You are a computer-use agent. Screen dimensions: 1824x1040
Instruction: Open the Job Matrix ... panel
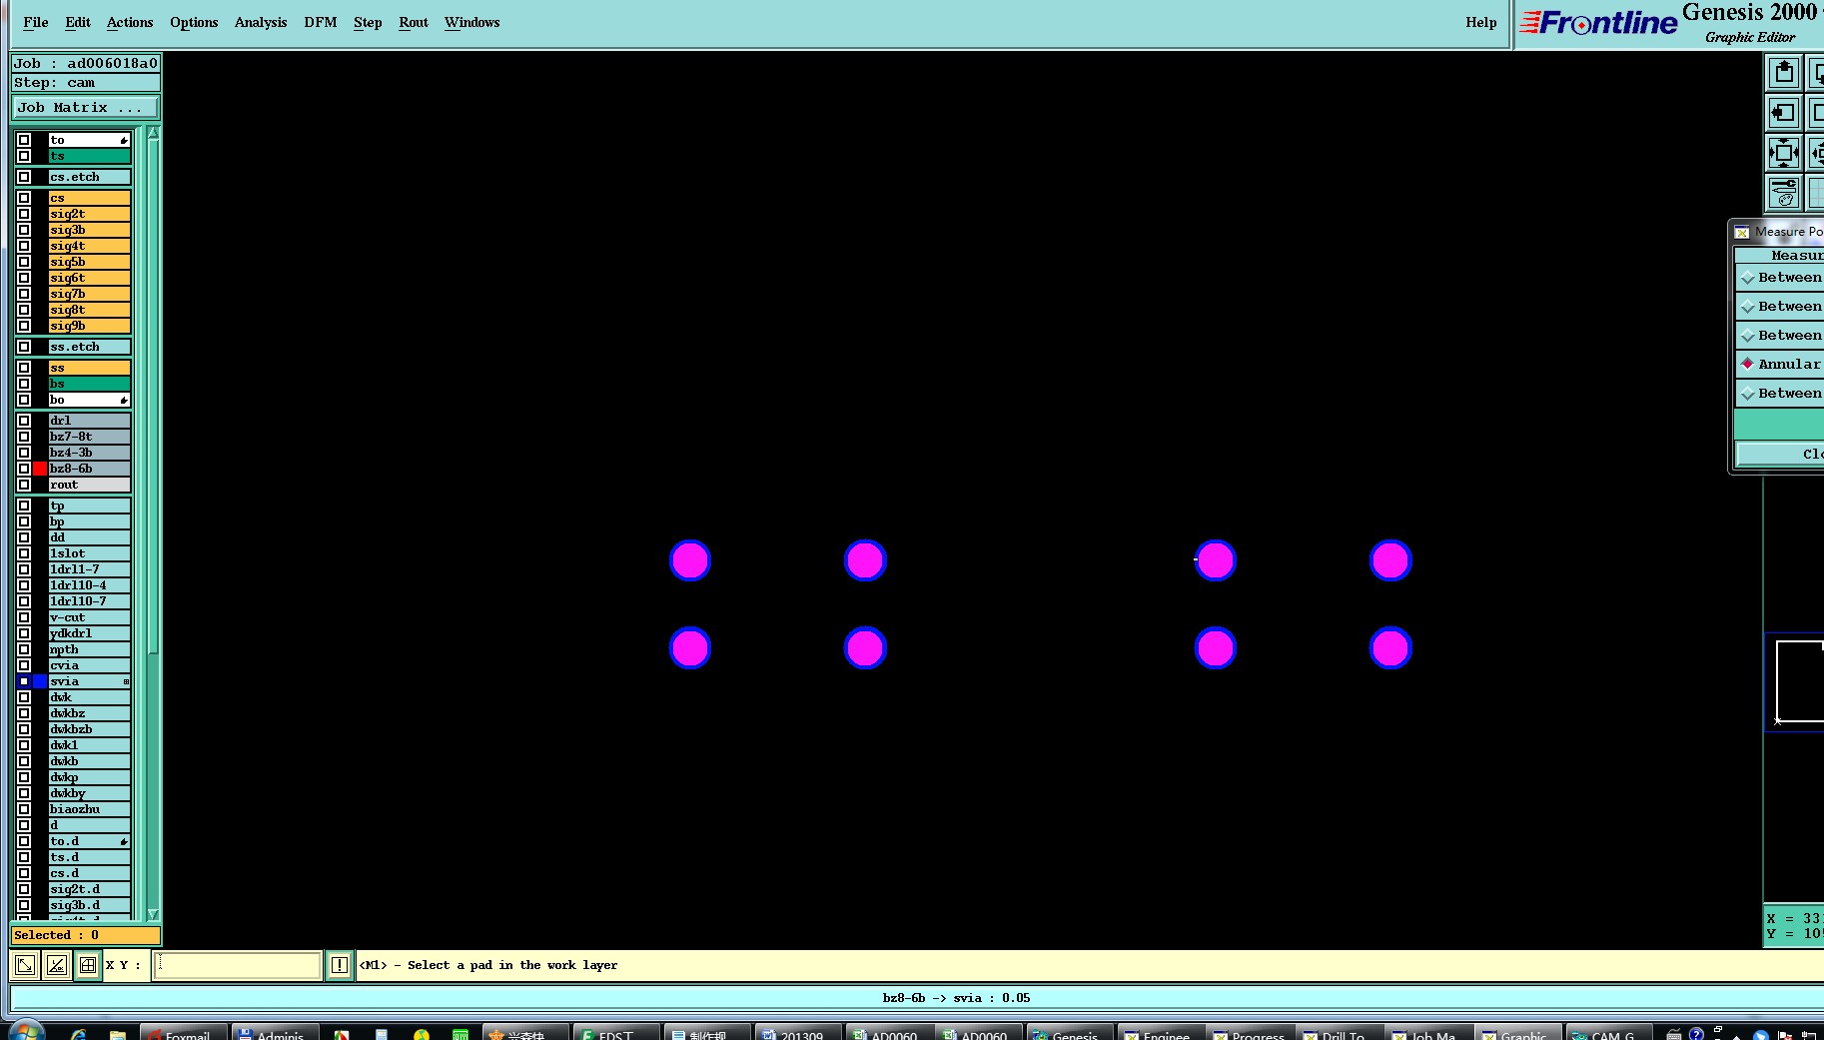[x=85, y=108]
